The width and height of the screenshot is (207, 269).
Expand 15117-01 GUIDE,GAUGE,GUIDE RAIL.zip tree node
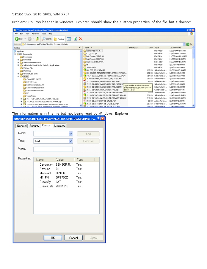[x=22, y=99]
